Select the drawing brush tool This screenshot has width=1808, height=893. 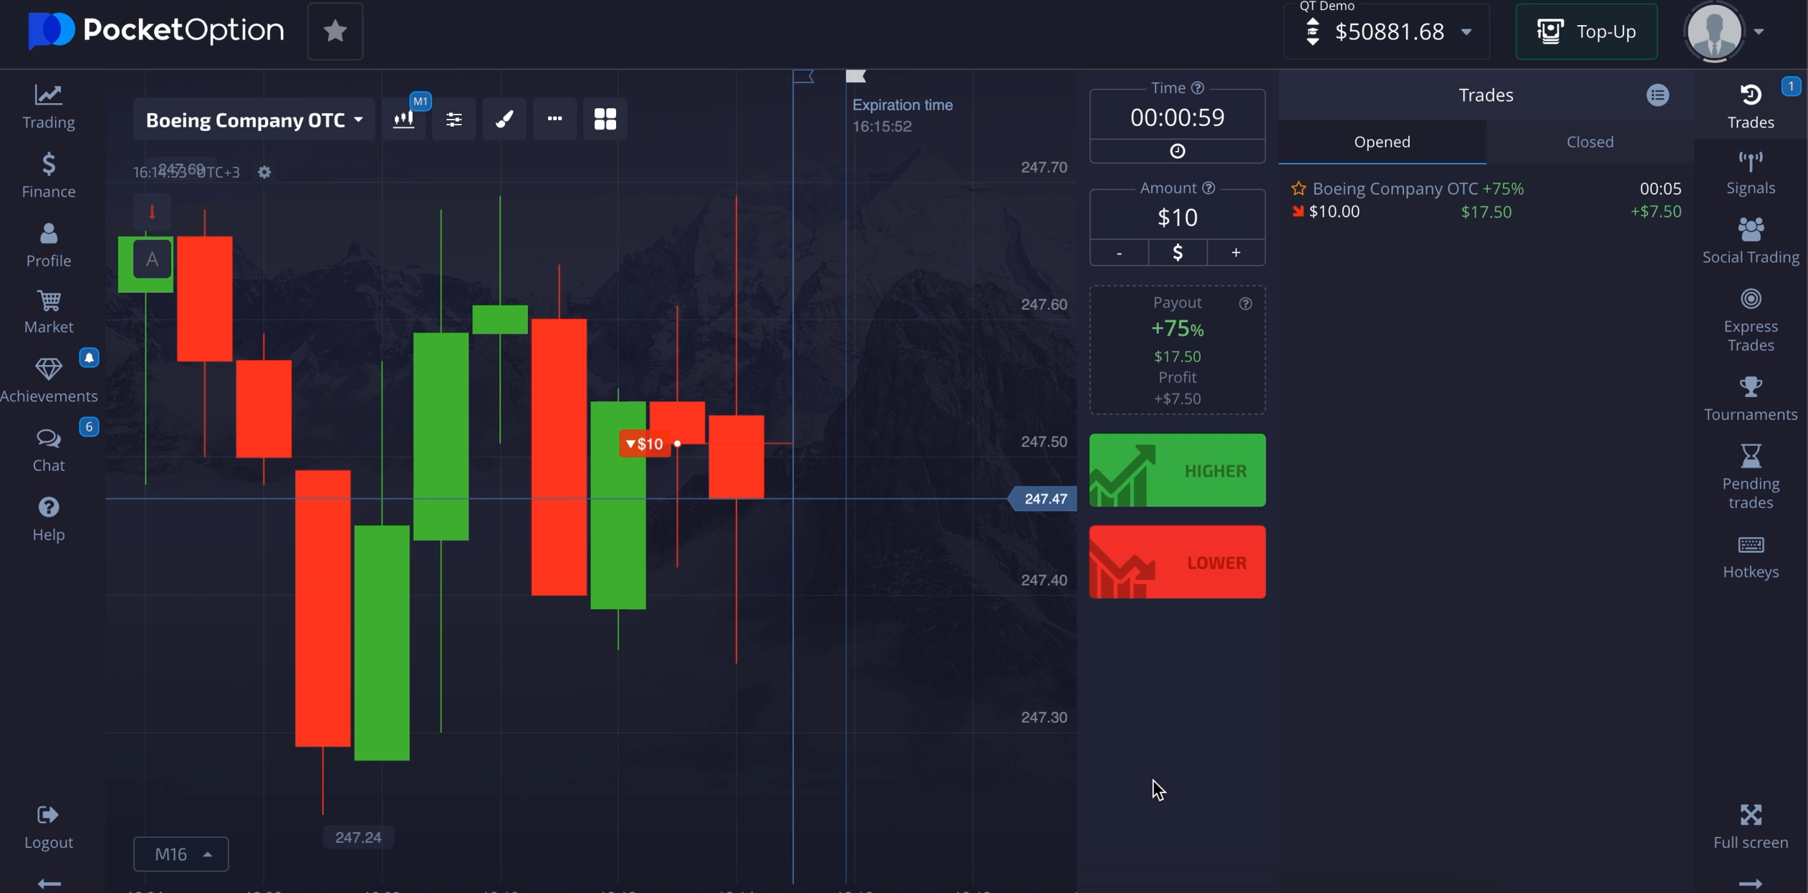click(x=504, y=119)
